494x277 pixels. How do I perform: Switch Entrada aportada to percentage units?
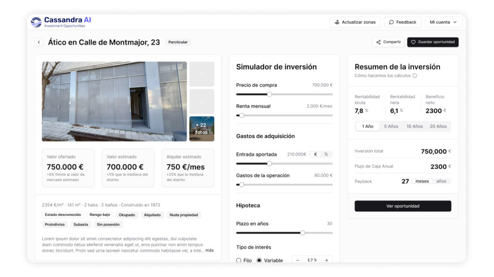tap(326, 154)
